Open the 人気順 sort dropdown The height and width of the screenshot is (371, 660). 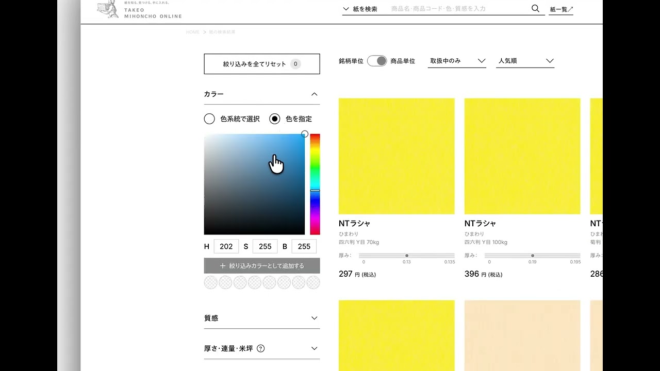pyautogui.click(x=525, y=61)
